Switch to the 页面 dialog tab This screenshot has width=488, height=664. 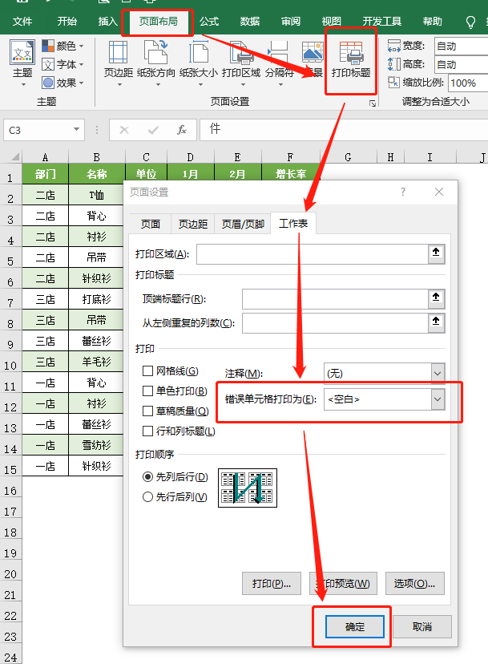[x=151, y=224]
